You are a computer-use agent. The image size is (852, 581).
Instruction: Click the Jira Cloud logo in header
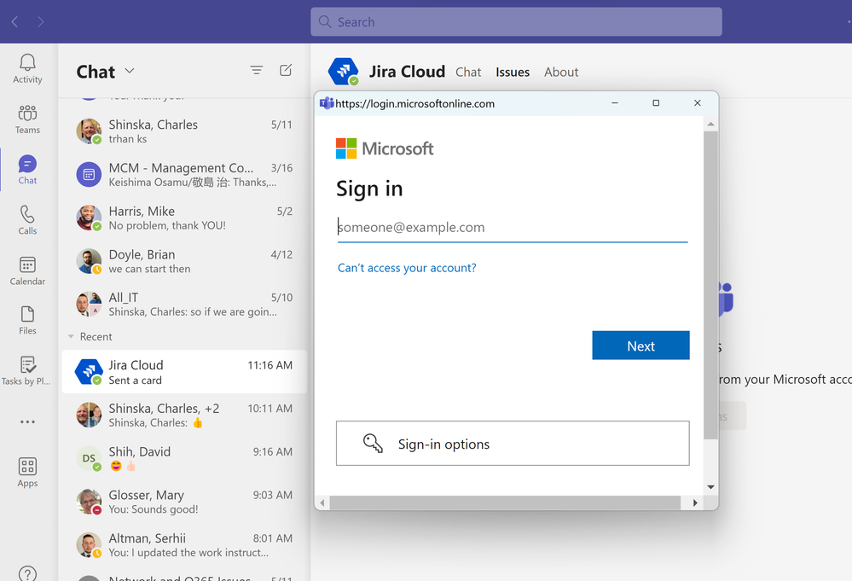pyautogui.click(x=343, y=71)
